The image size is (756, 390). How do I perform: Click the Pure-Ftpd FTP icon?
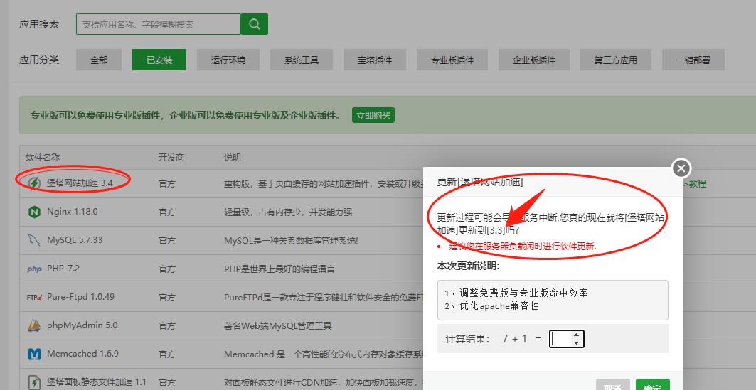(34, 297)
